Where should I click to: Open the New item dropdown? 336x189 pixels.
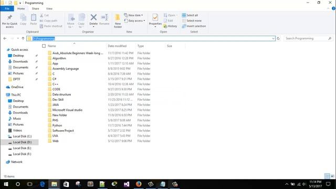tap(133, 15)
